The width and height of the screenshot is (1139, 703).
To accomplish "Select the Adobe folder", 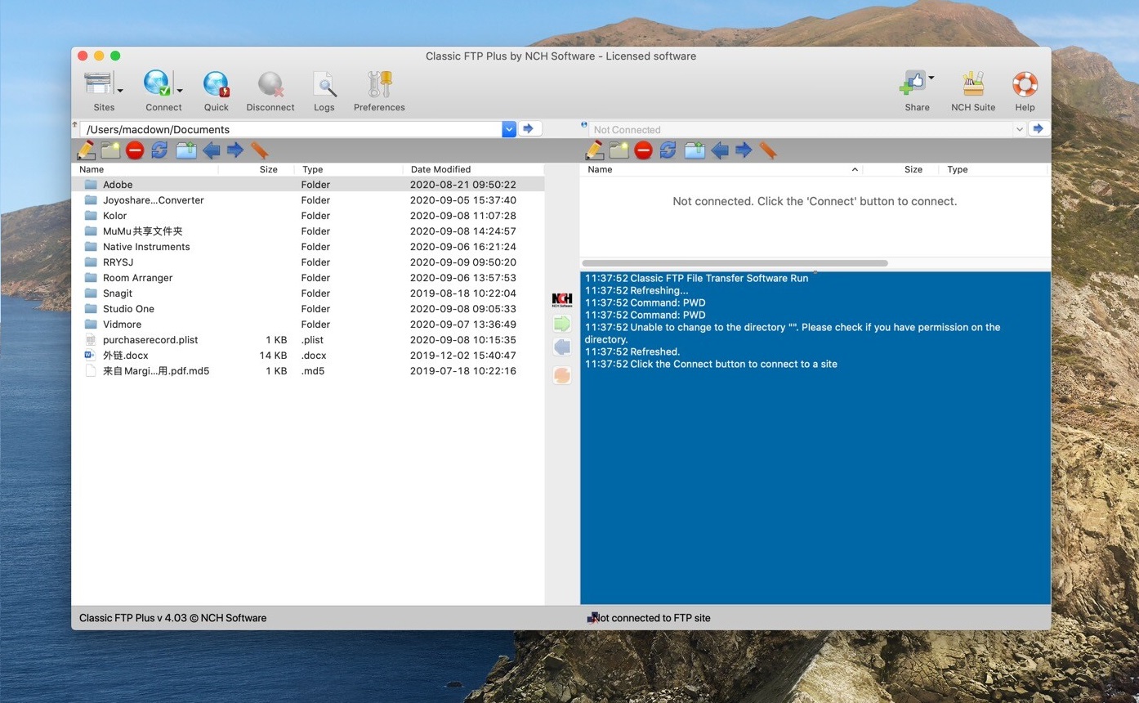I will pyautogui.click(x=118, y=184).
